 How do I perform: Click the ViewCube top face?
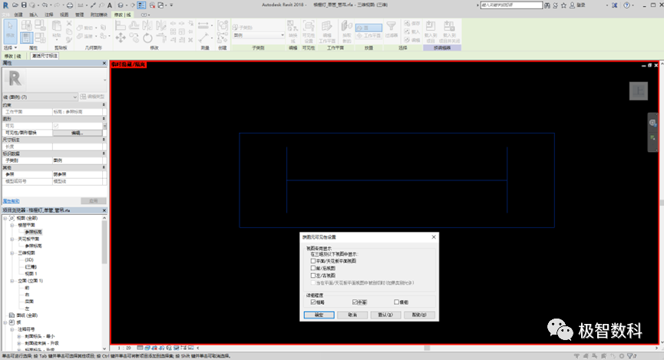(639, 91)
